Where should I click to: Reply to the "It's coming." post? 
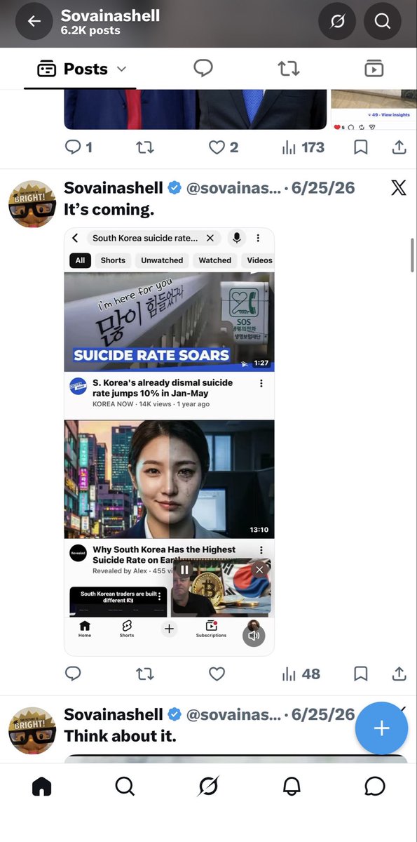[x=72, y=674]
